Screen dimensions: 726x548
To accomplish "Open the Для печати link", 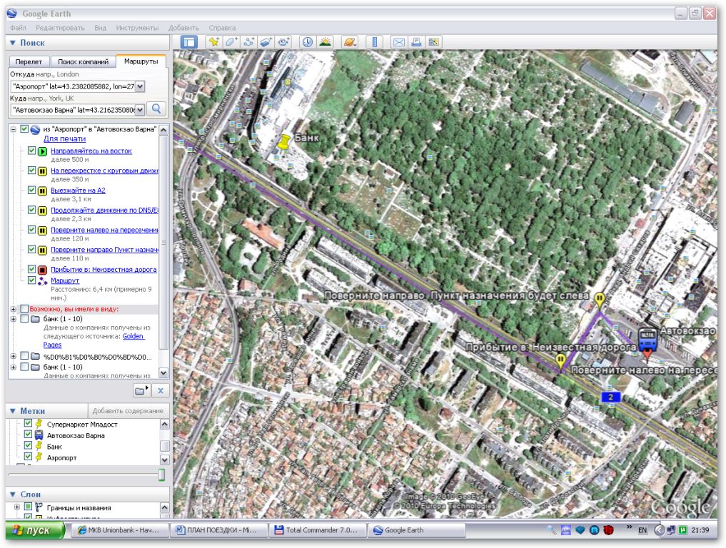I will 65,139.
